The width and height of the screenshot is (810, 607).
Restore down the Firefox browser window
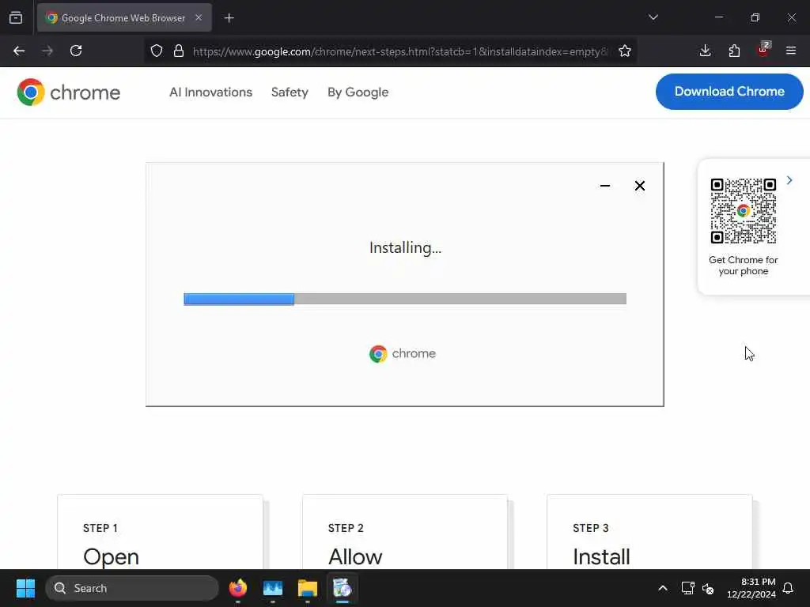coord(755,17)
